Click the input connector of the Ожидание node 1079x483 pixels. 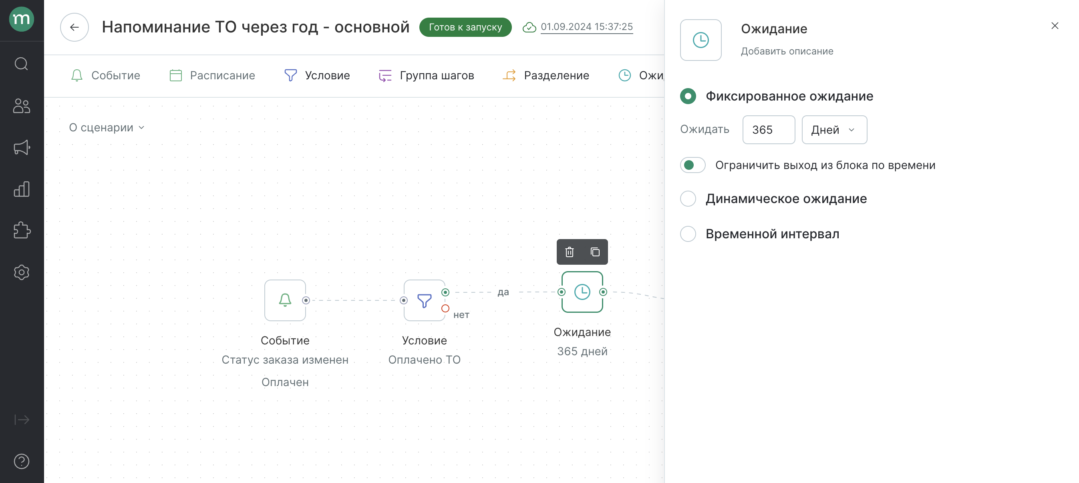[562, 292]
